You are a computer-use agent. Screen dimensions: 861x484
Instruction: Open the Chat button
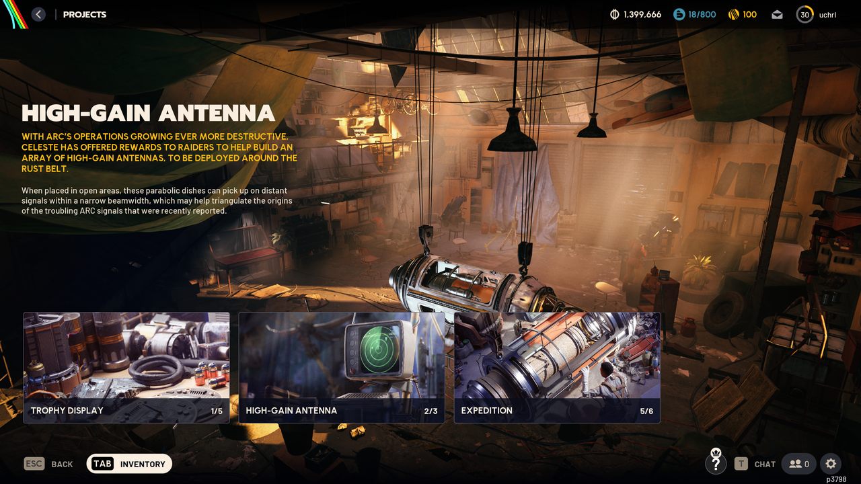[755, 464]
